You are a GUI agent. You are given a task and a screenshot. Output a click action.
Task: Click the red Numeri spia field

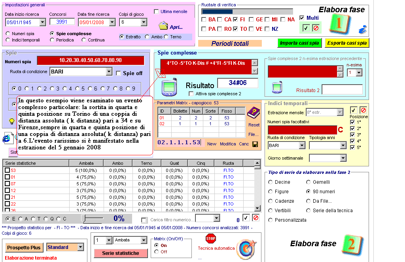91,60
